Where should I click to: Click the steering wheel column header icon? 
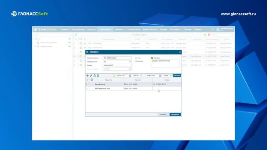click(92, 80)
